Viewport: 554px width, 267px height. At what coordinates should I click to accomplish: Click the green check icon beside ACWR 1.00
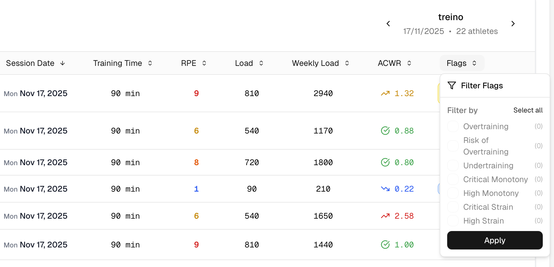[x=385, y=245]
